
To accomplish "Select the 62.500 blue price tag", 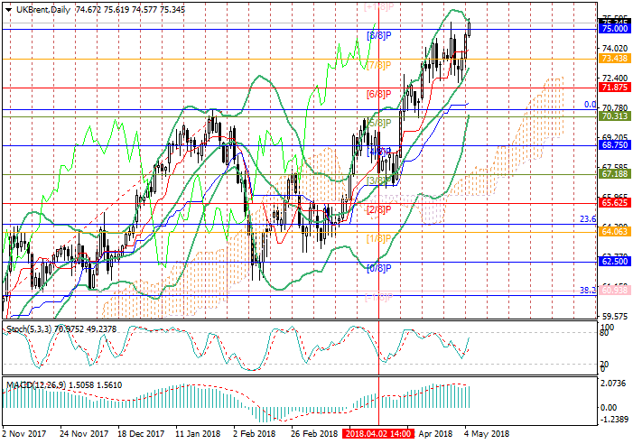I will tap(615, 261).
